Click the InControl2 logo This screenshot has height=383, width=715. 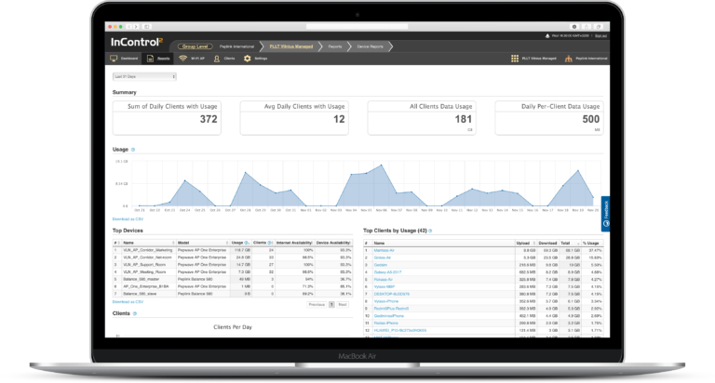(x=137, y=42)
